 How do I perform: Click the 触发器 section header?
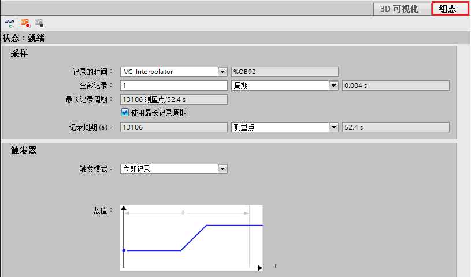click(24, 151)
